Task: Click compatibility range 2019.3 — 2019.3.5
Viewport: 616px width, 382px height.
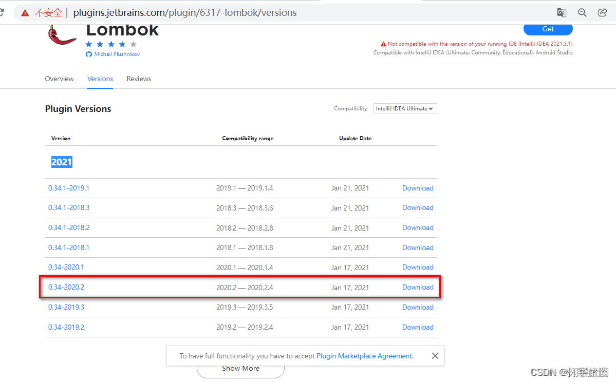Action: click(245, 308)
